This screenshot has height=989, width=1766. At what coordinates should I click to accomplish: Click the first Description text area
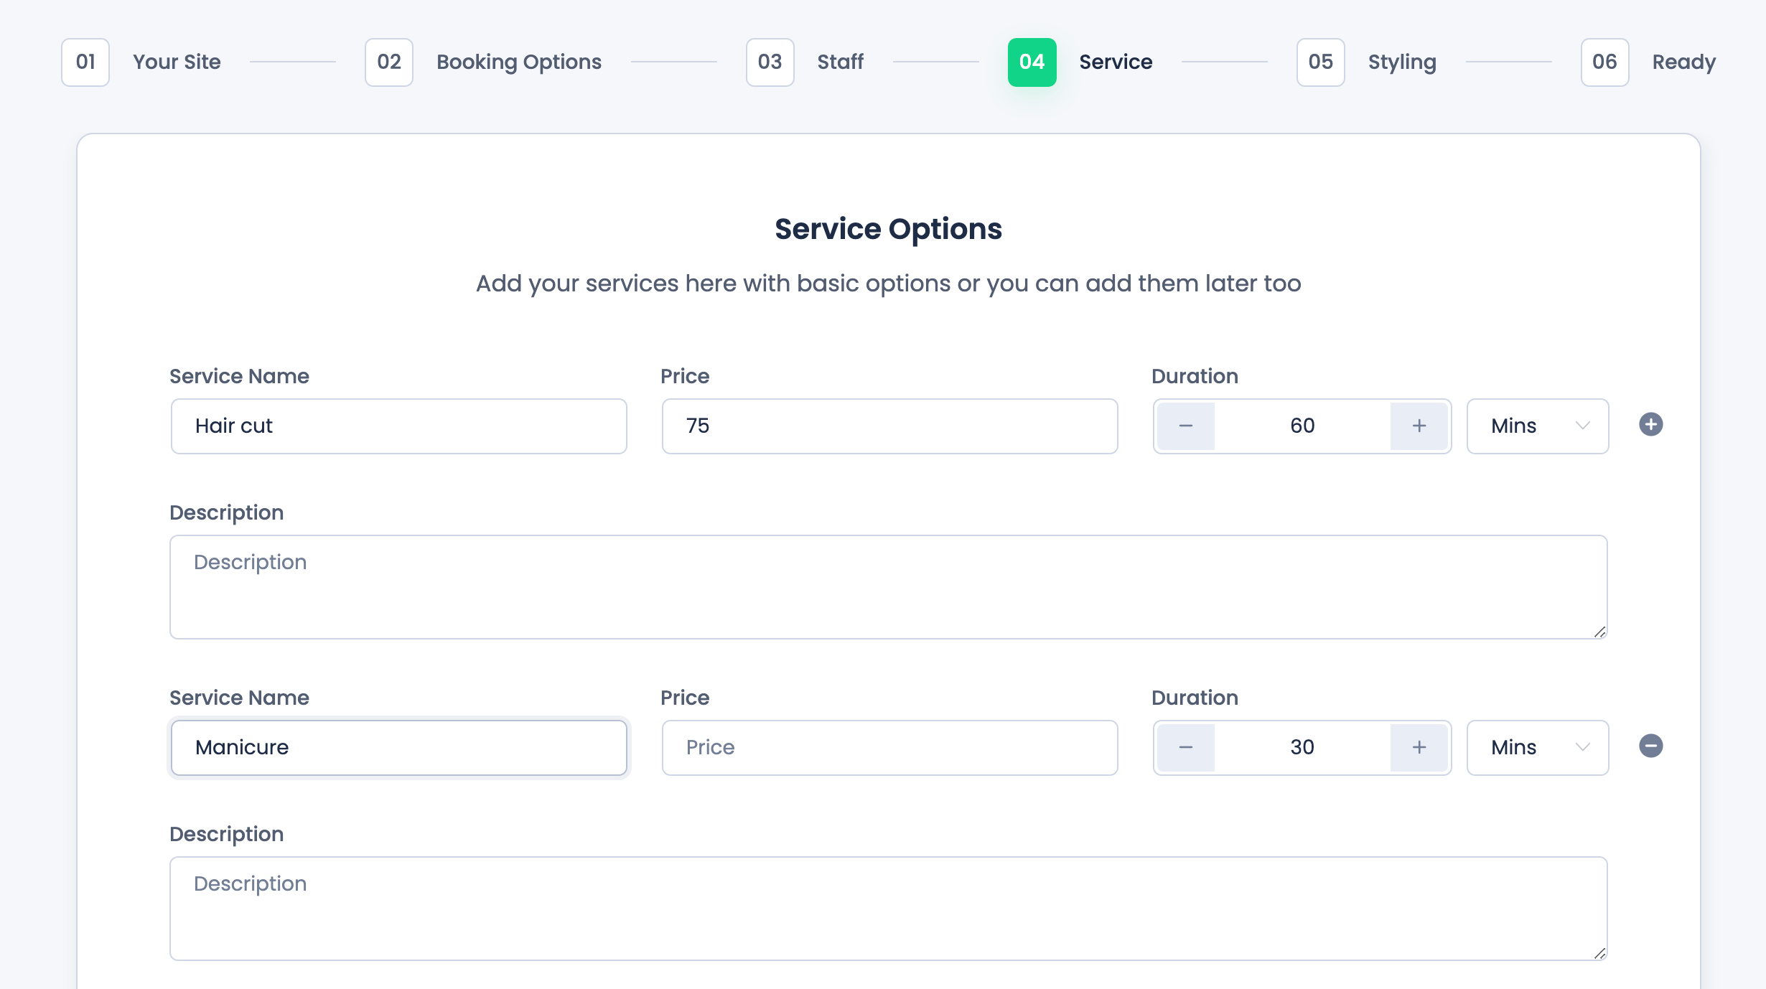point(888,587)
